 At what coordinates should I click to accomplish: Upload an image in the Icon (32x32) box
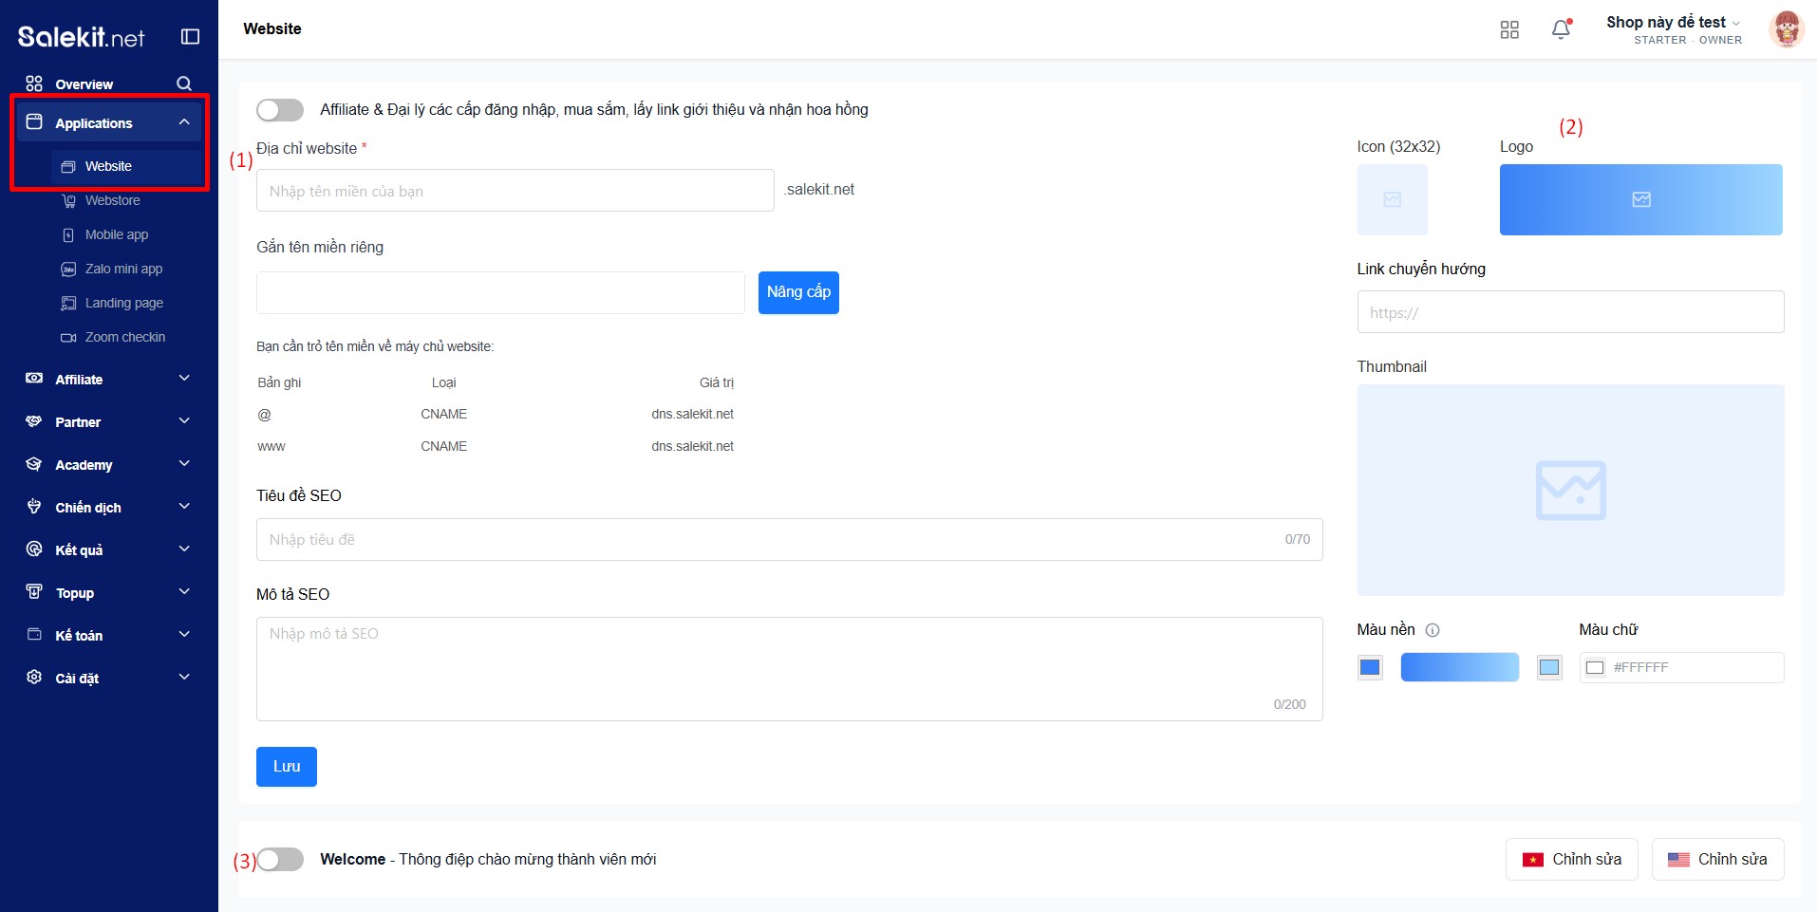coord(1392,199)
